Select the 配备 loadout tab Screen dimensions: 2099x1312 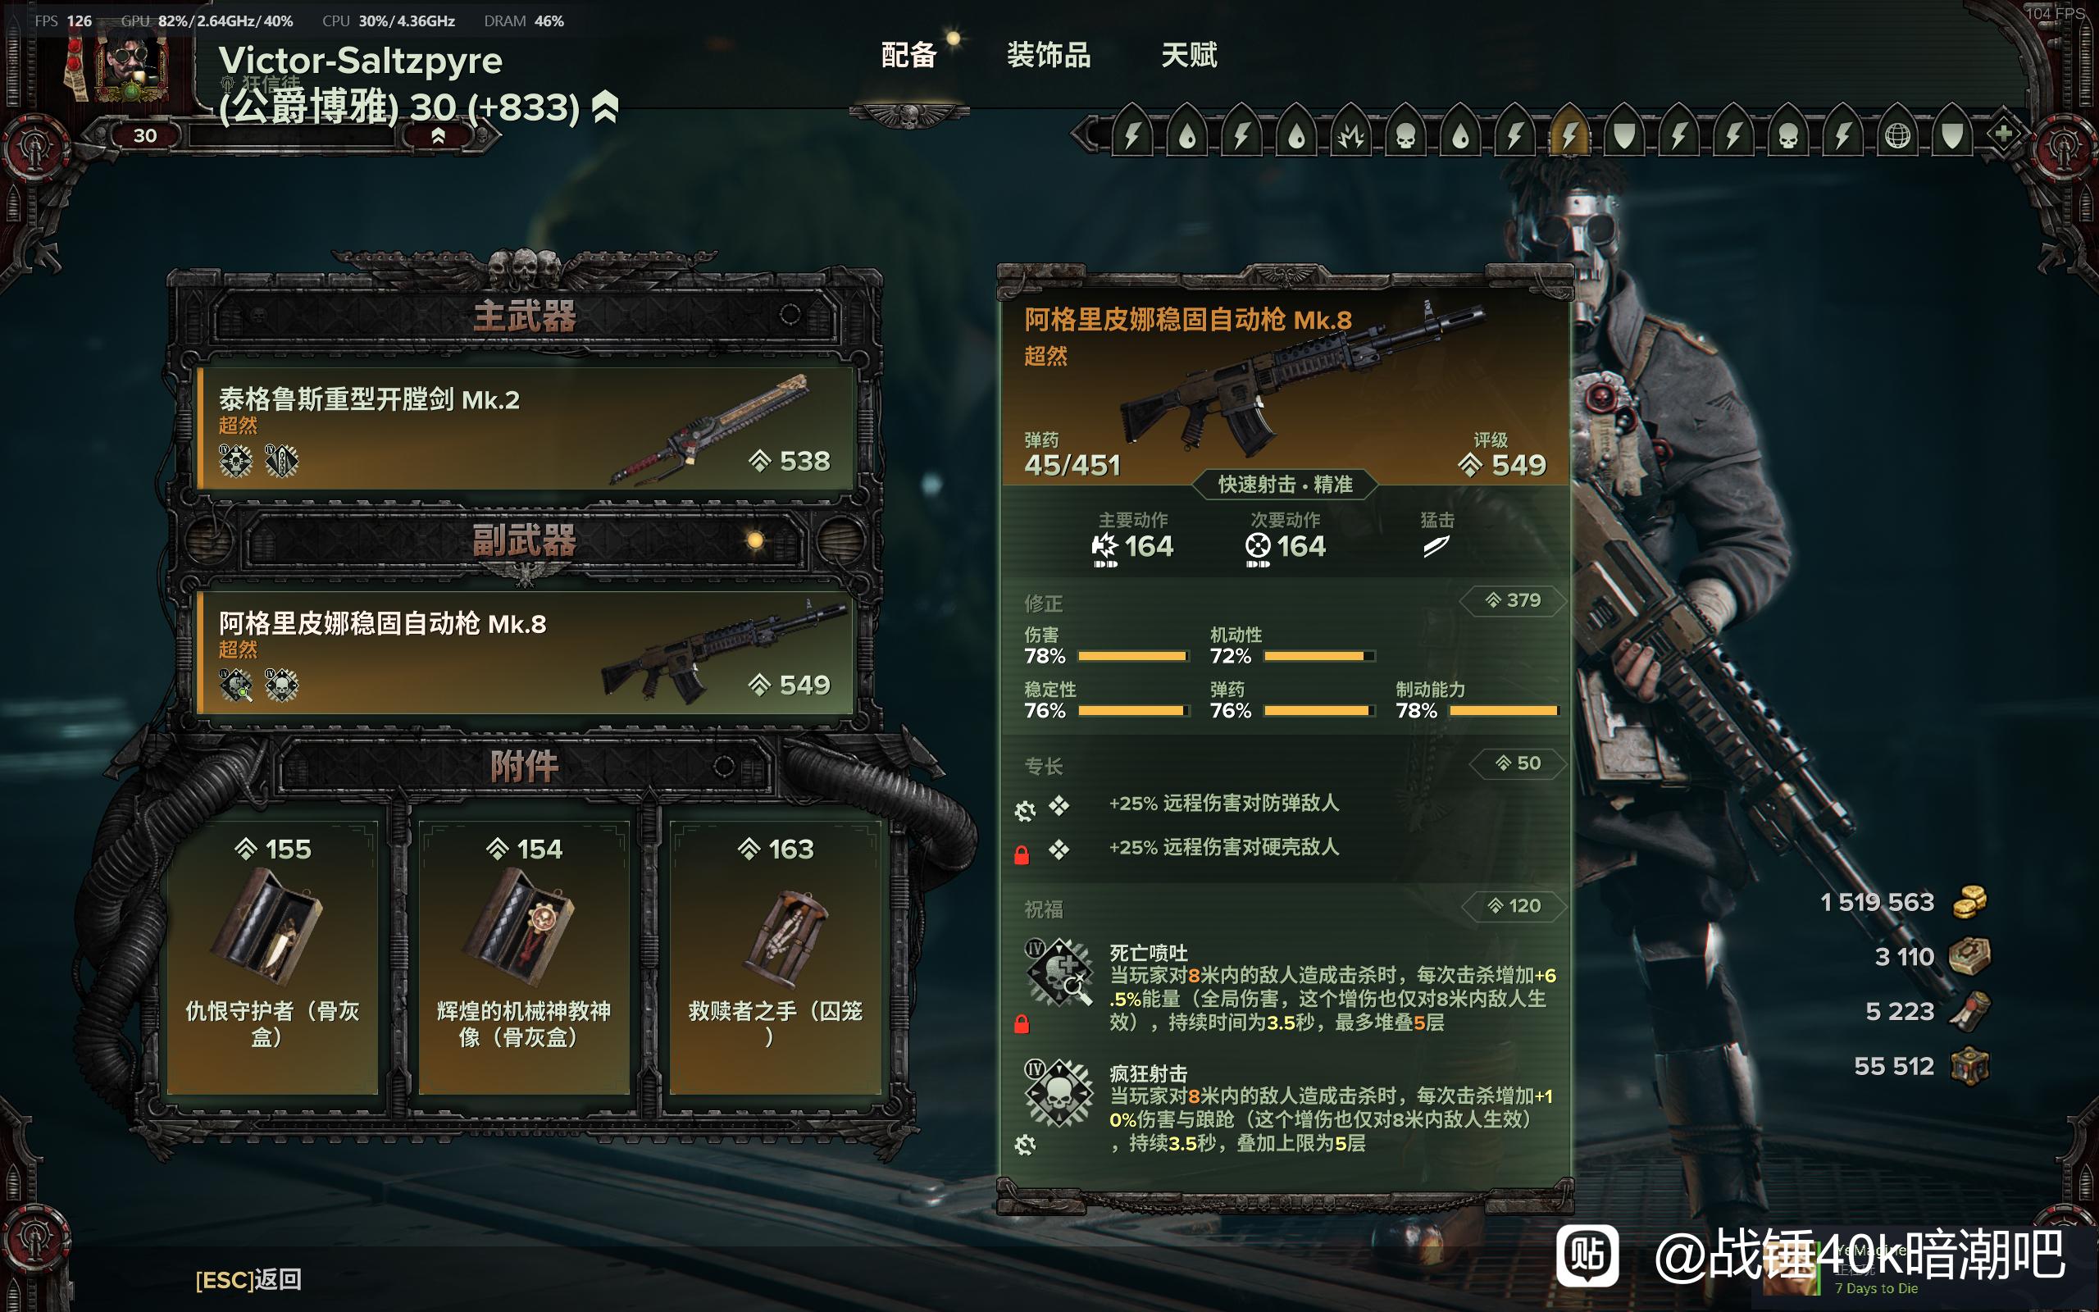pyautogui.click(x=908, y=56)
